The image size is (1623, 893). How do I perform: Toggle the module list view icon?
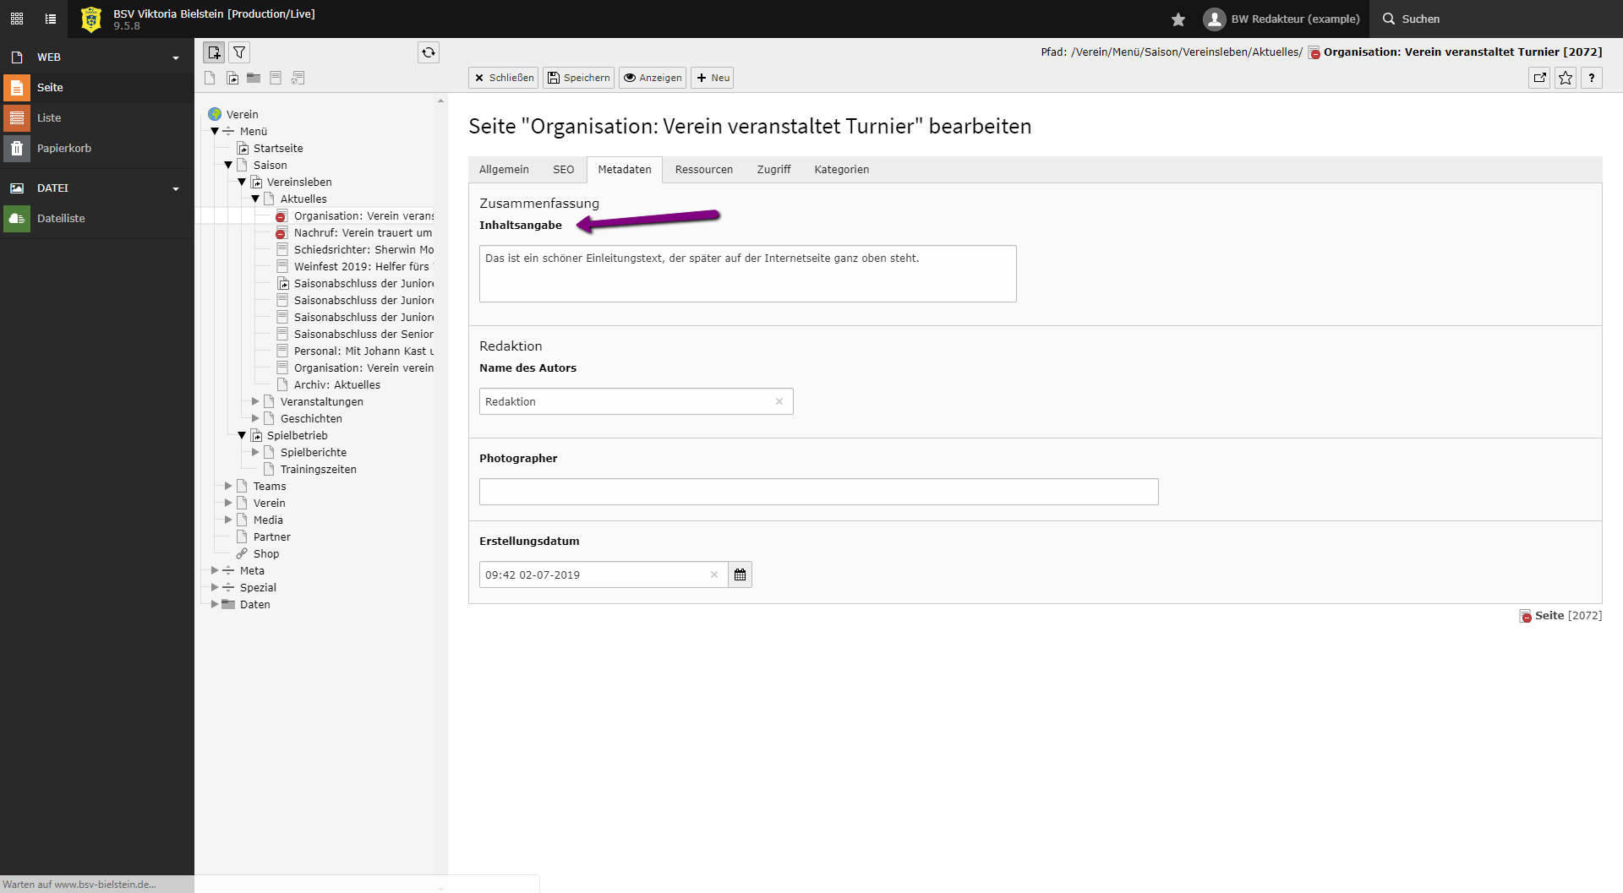point(51,19)
